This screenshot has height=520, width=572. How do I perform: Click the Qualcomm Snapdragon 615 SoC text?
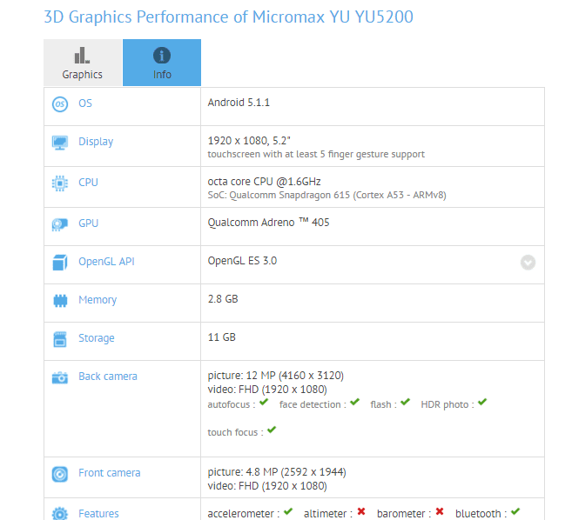[326, 196]
